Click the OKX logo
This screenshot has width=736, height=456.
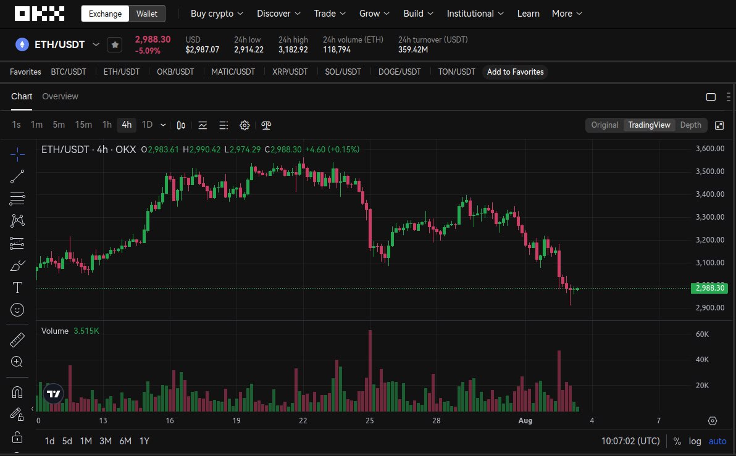pyautogui.click(x=40, y=14)
